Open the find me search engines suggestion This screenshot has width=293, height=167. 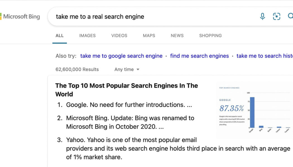coord(199,56)
